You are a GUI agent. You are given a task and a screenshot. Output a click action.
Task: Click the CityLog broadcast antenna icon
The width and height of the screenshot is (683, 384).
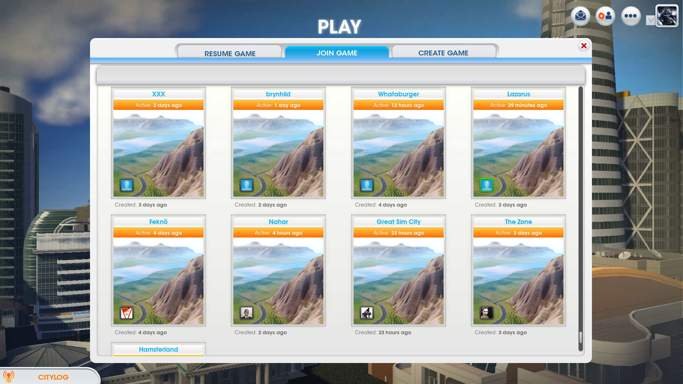pyautogui.click(x=9, y=377)
